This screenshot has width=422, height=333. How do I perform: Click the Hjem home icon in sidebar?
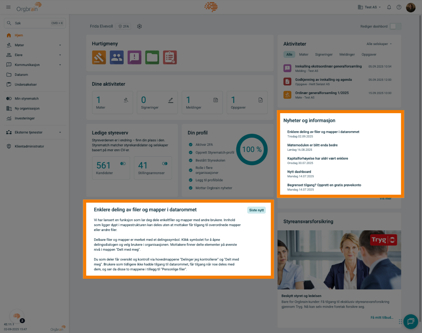point(9,35)
